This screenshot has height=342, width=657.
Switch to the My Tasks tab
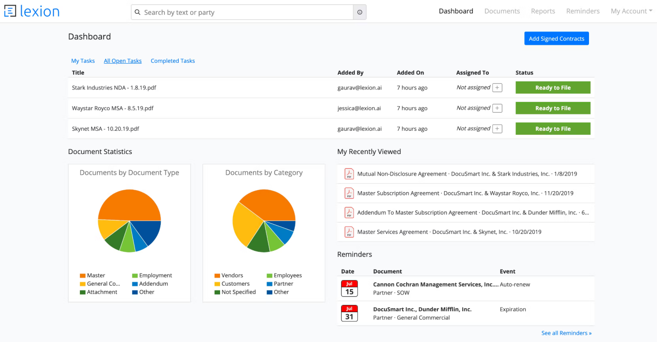pos(83,61)
